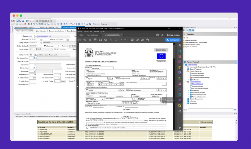Switch to the Inicio tab in Acrobat

click(x=81, y=35)
